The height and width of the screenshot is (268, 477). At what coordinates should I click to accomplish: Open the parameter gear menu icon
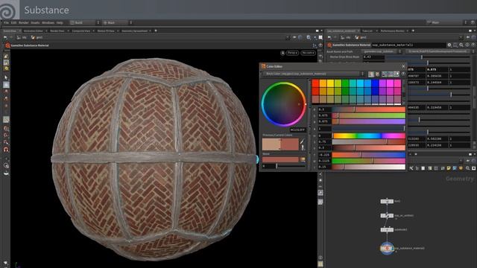pyautogui.click(x=449, y=45)
